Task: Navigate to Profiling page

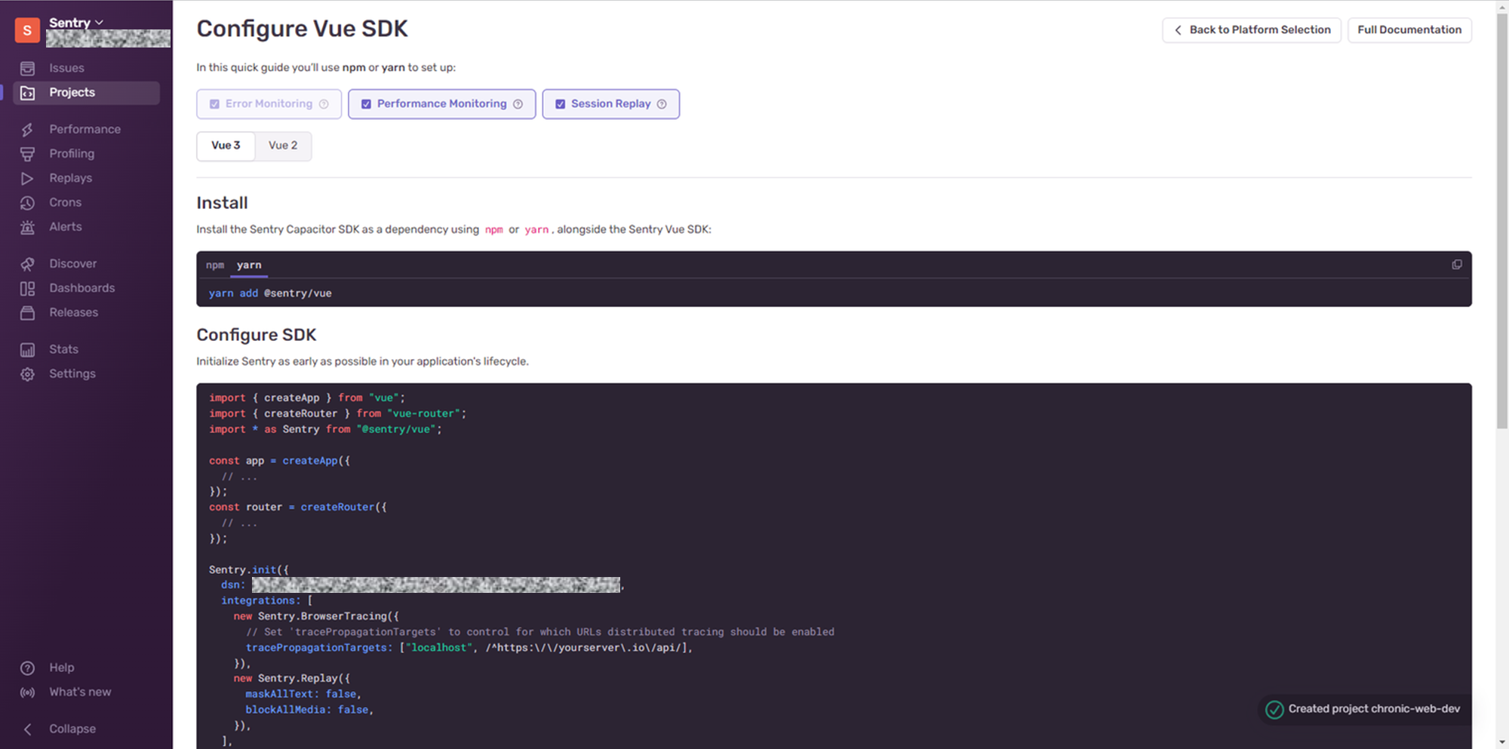Action: coord(72,153)
